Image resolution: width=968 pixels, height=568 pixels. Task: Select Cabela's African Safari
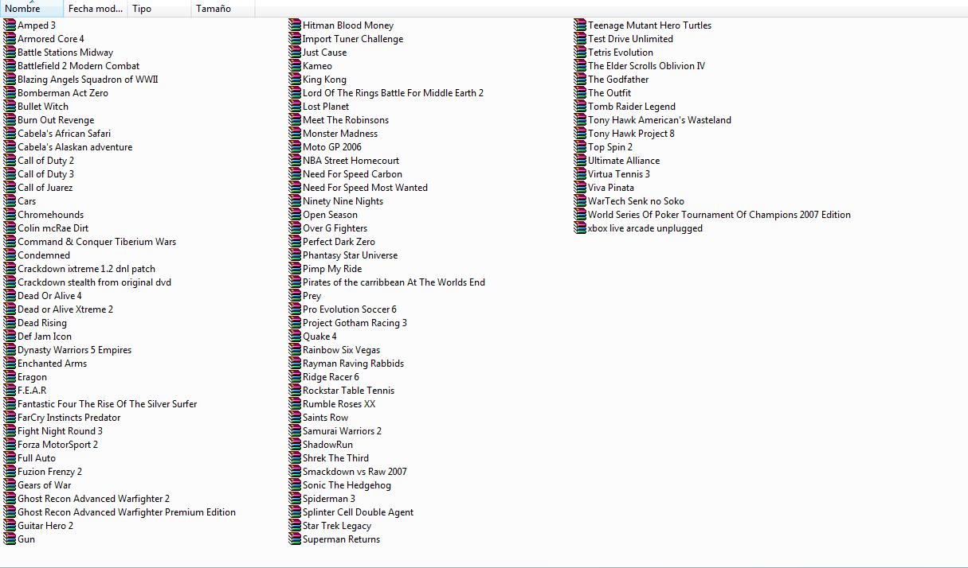point(65,134)
